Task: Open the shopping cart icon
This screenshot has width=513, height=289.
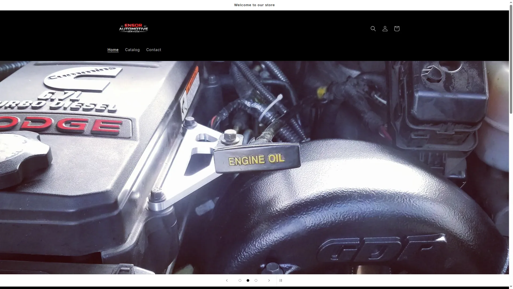Action: (x=397, y=29)
